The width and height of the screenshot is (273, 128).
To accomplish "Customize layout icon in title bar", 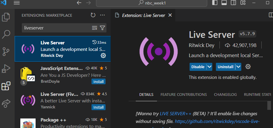I will click(x=243, y=3).
